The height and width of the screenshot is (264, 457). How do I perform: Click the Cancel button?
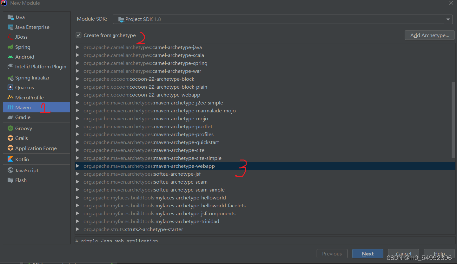[403, 254]
